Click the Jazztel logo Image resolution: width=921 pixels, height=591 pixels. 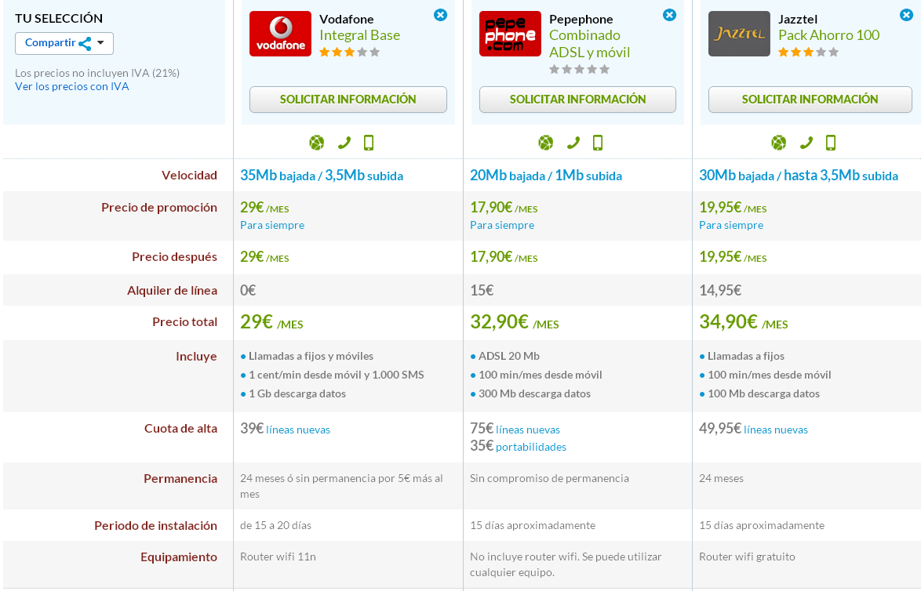pos(739,34)
